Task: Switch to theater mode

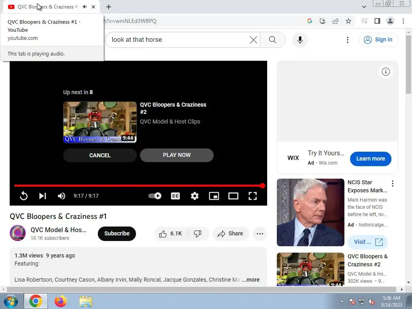Action: [233, 196]
